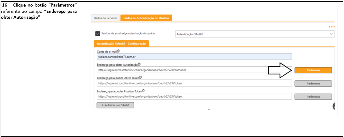Click info icon next to Endereço para poder Obter Token
This screenshot has width=344, height=137.
pyautogui.click(x=141, y=78)
